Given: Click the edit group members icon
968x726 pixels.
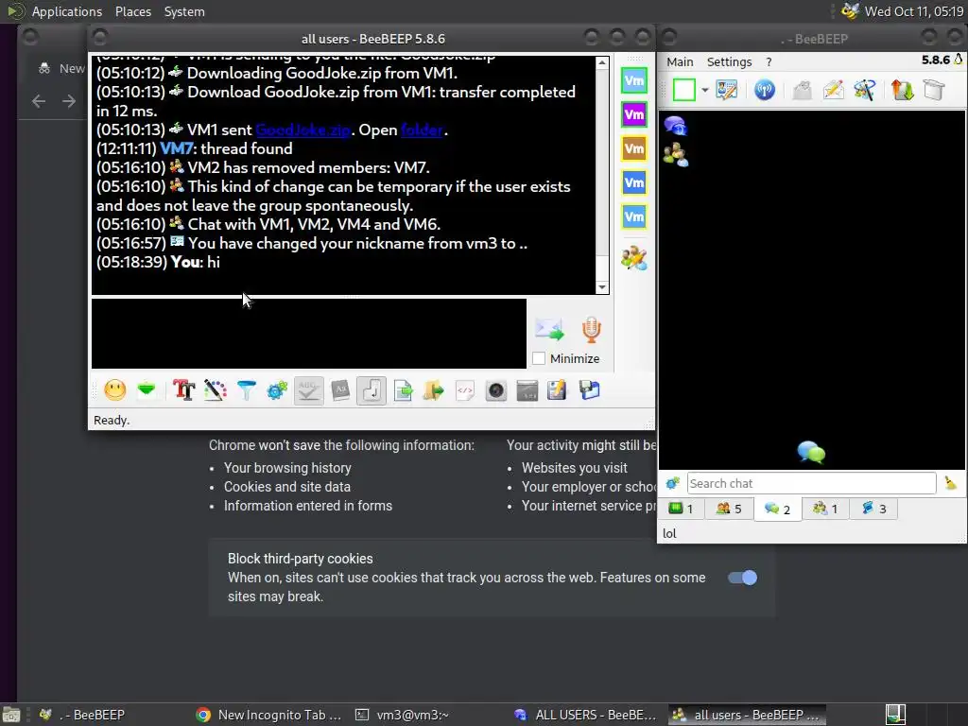Looking at the screenshot, I should (x=634, y=259).
